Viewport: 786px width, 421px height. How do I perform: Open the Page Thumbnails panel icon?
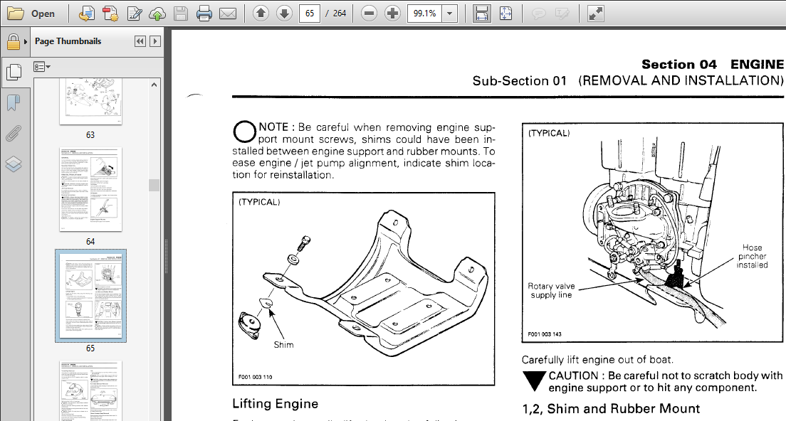coord(14,72)
